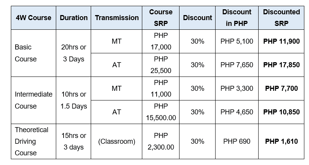Screen dimensions: 309x165
Task: Select the "(Classroom)" transmission cell
Action: tap(117, 141)
